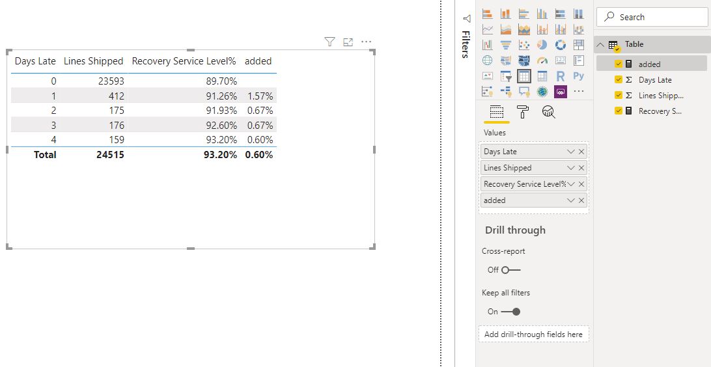Viewport: 711px width, 367px height.
Task: Sort by Lines Shipped column header
Action: 93,61
